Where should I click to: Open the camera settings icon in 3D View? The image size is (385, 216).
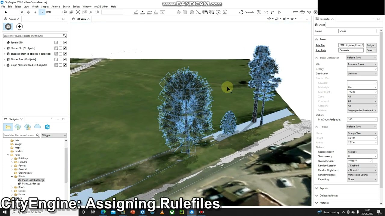(x=284, y=19)
